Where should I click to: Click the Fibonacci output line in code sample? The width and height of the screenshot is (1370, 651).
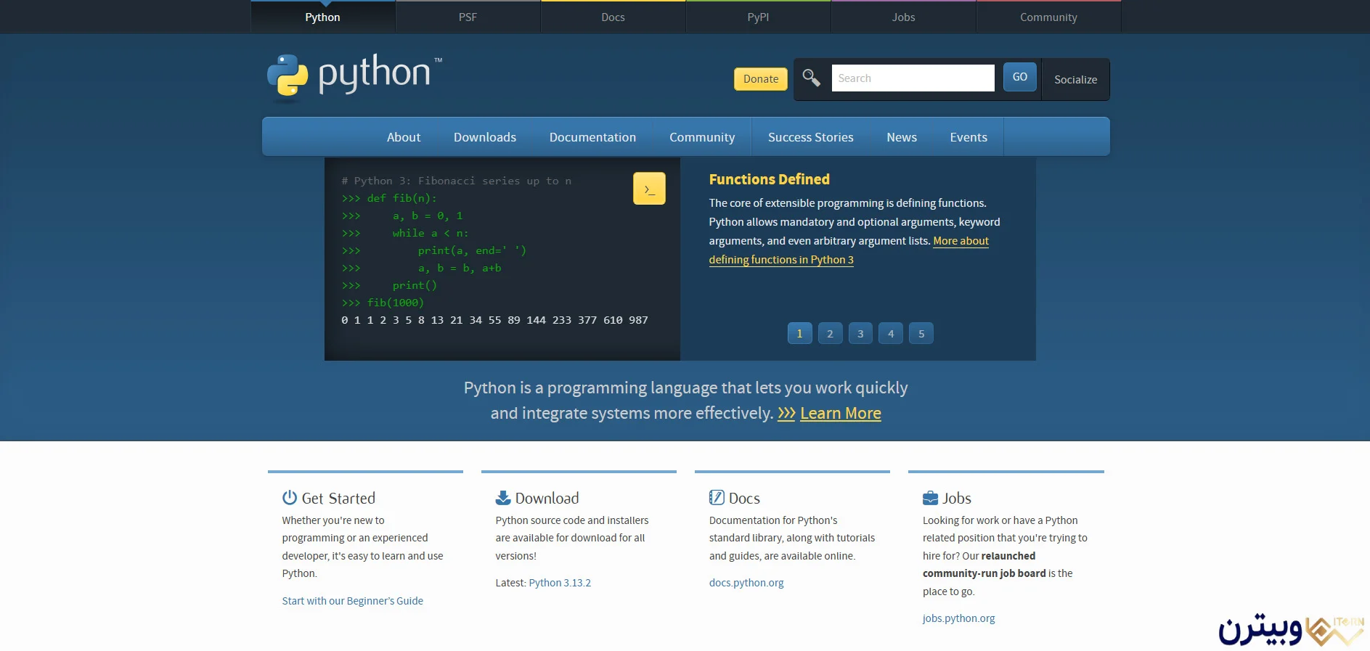click(494, 320)
